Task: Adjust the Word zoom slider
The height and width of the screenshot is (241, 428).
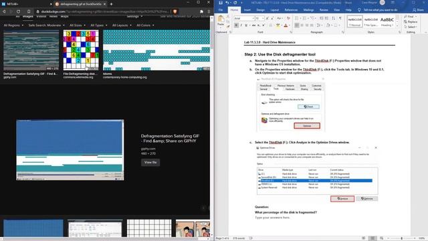Action: point(401,238)
